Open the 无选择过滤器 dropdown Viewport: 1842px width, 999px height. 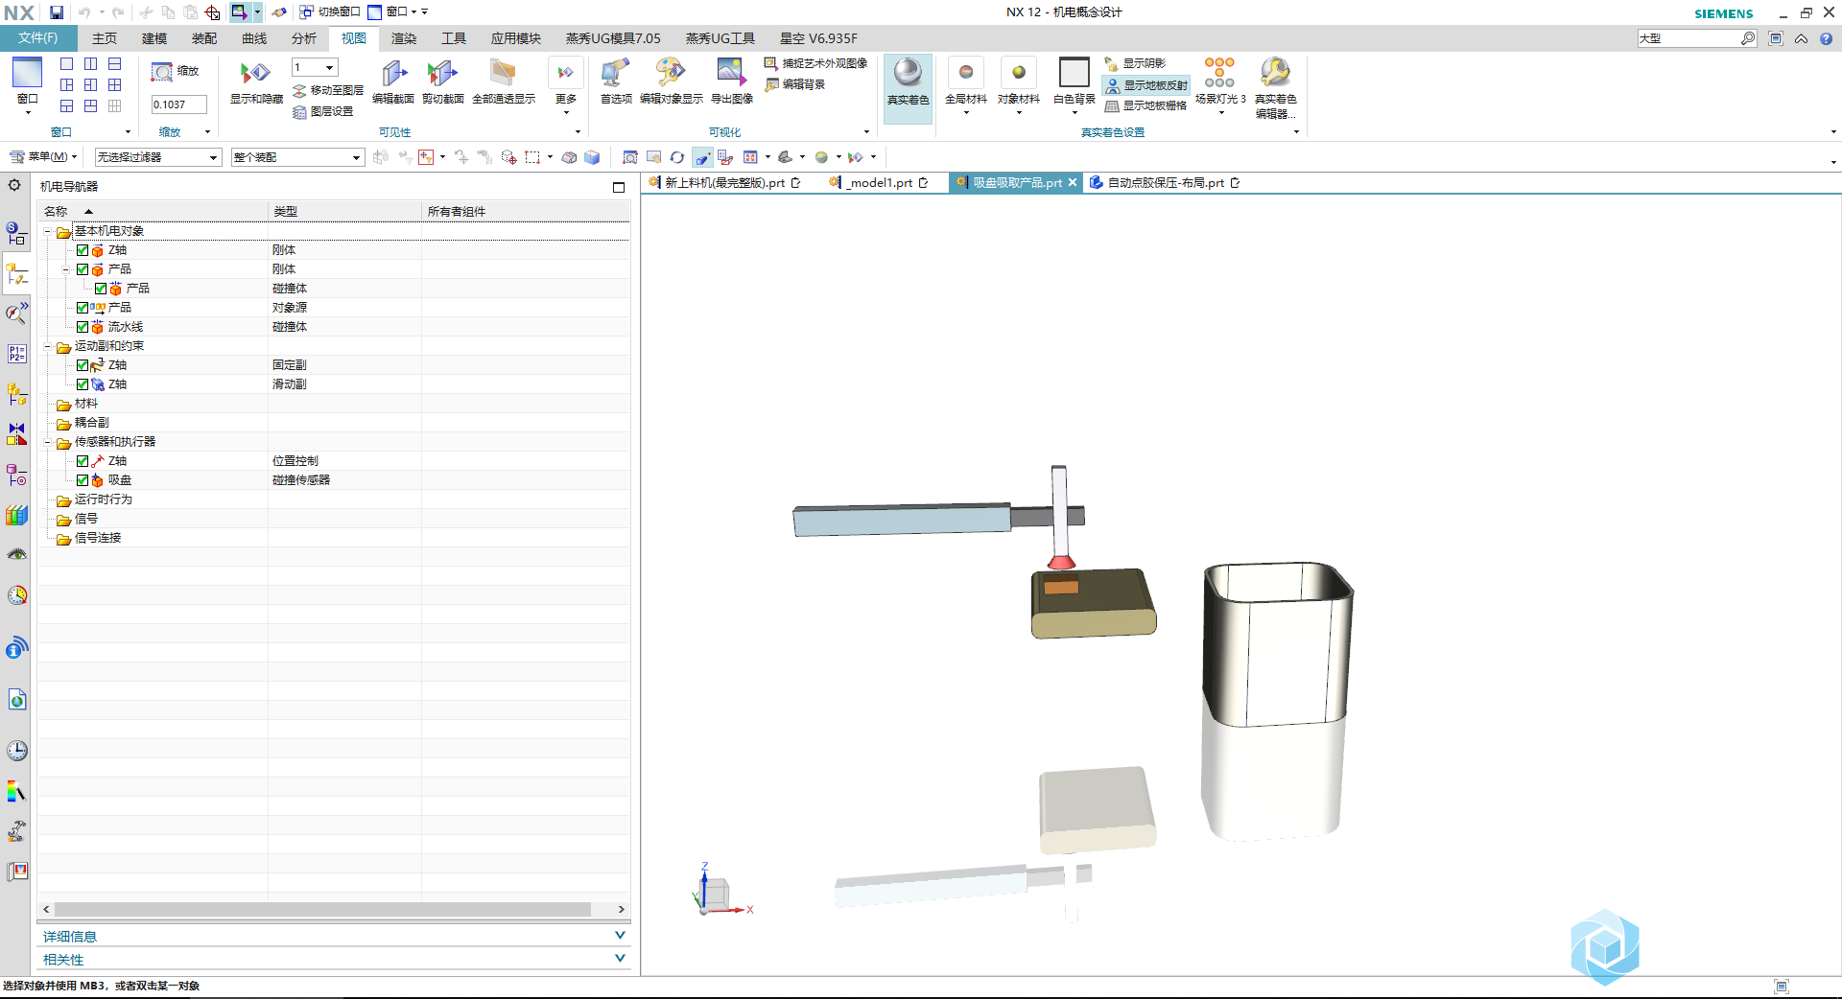click(158, 157)
